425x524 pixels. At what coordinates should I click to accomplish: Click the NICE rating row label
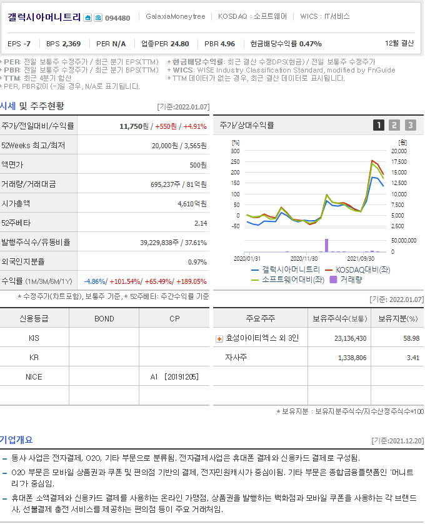tap(34, 377)
